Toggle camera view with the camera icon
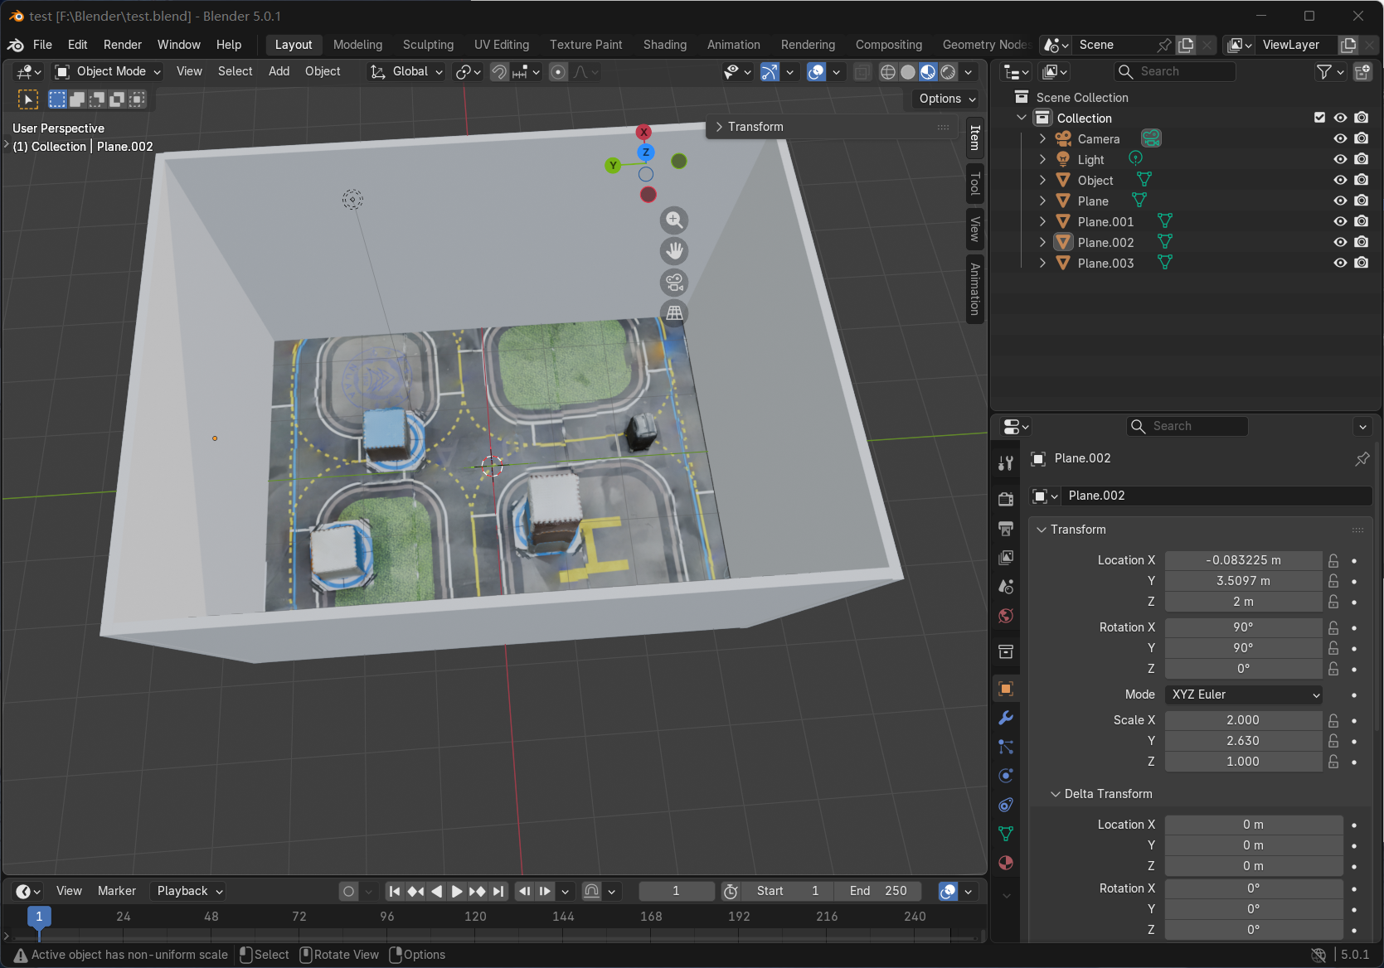This screenshot has height=968, width=1384. [674, 283]
